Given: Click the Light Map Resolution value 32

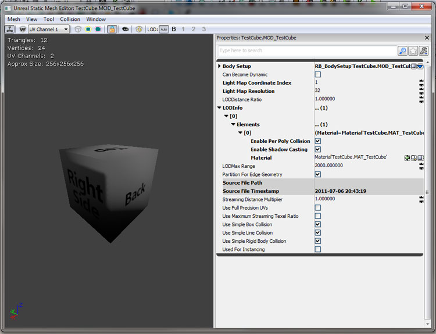Looking at the screenshot, I should click(x=317, y=91).
